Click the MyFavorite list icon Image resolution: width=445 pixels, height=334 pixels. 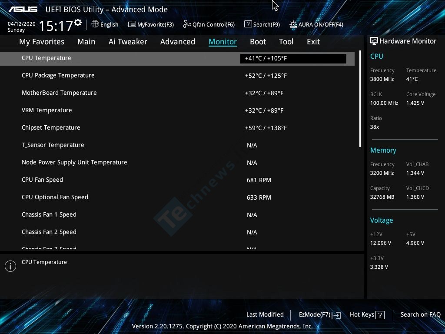(x=132, y=24)
